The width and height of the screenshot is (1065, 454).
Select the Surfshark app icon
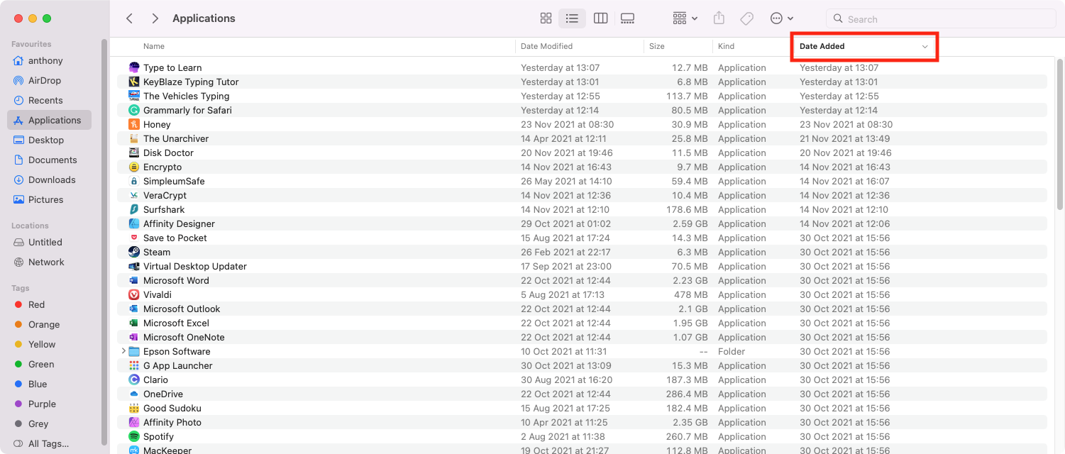134,209
